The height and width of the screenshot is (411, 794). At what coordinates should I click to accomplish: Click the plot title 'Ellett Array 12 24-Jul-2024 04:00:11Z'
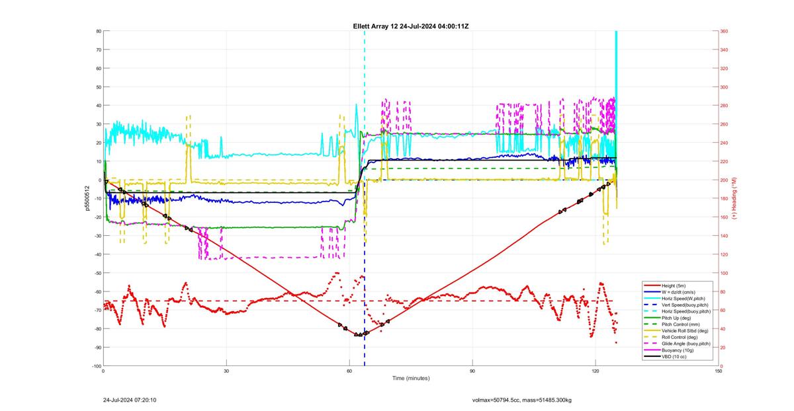pos(411,26)
